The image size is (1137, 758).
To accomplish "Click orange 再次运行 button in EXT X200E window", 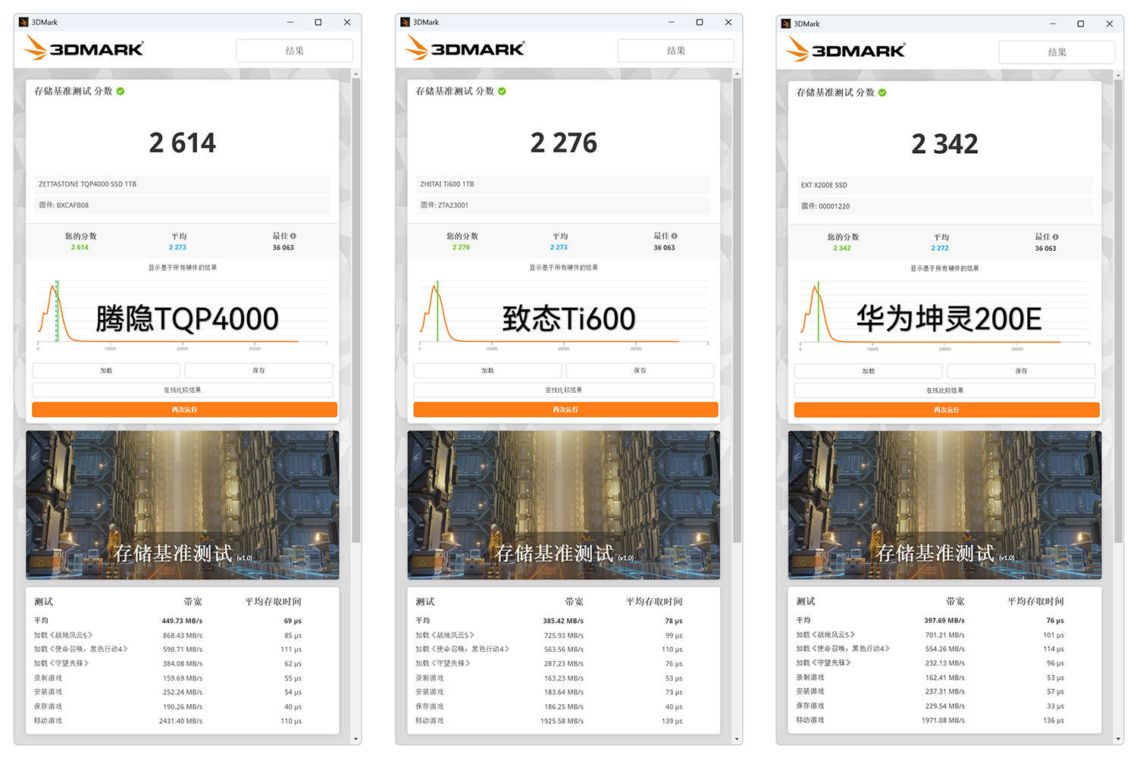I will [947, 410].
